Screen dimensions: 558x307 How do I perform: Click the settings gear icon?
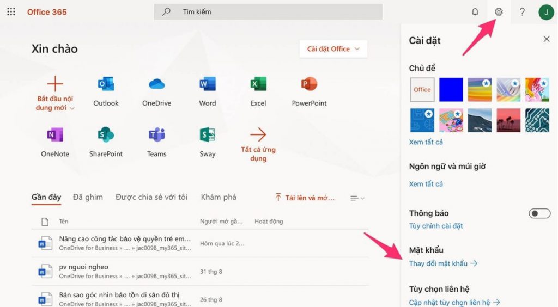[499, 12]
